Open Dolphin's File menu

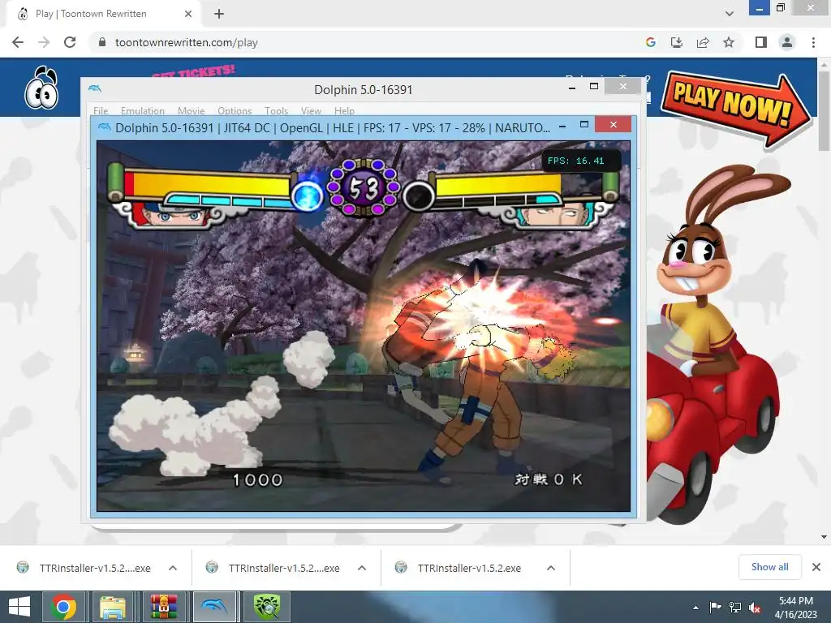[x=101, y=110]
